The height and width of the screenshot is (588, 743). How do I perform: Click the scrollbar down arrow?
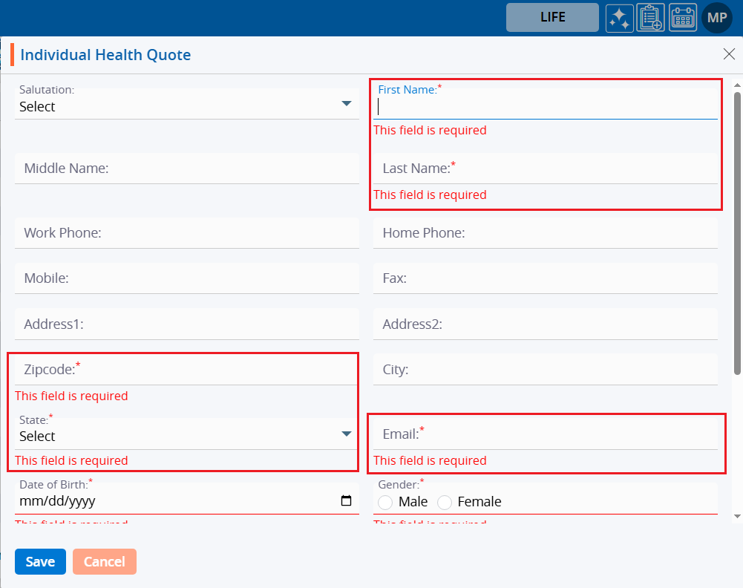[736, 515]
